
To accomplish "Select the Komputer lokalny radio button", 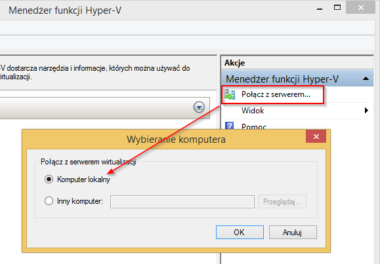I will (49, 179).
